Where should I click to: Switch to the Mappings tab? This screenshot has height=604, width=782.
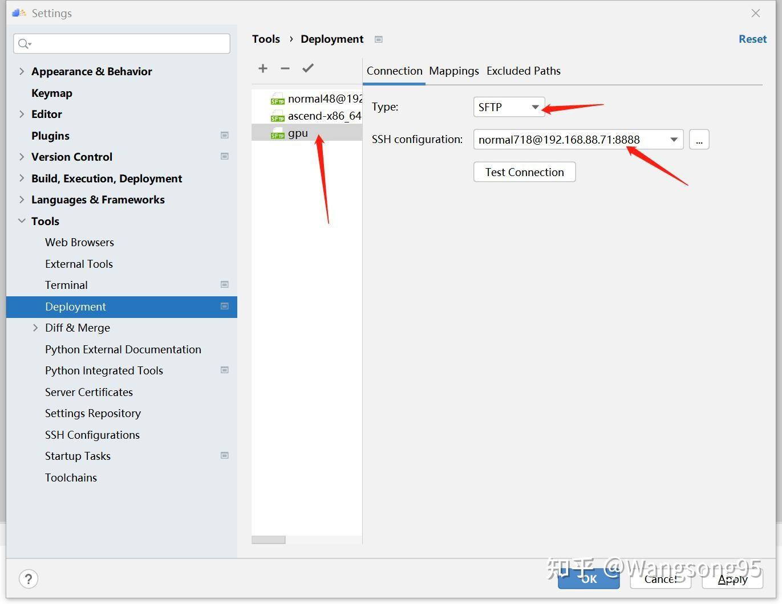[454, 71]
